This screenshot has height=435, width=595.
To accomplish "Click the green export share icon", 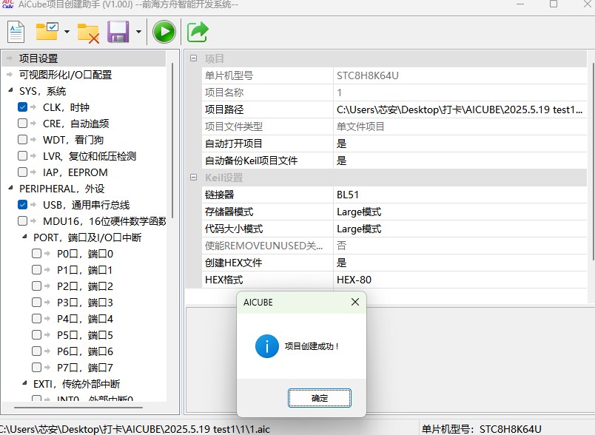I will [198, 33].
